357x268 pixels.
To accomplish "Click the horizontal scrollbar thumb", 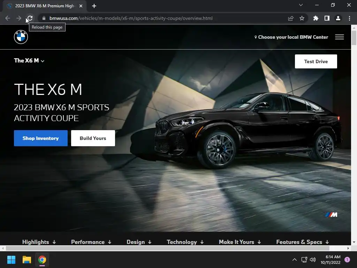I will point(167,248).
